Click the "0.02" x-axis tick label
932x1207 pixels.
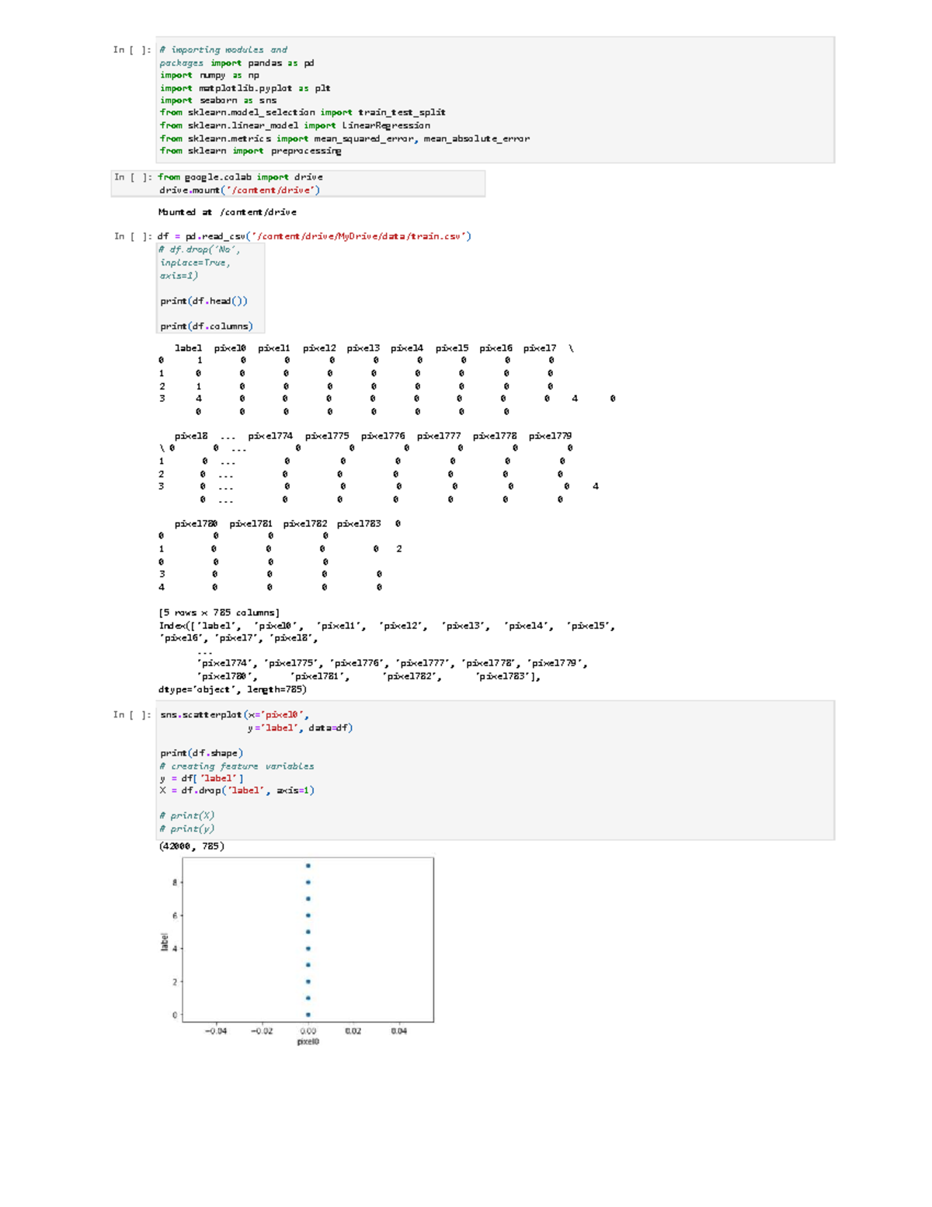pos(353,1031)
